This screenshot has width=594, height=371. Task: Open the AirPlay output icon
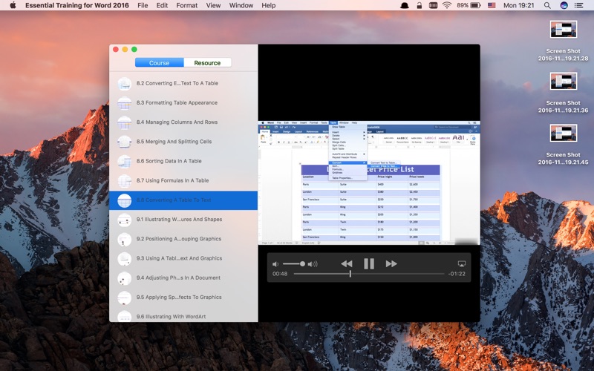(x=461, y=264)
